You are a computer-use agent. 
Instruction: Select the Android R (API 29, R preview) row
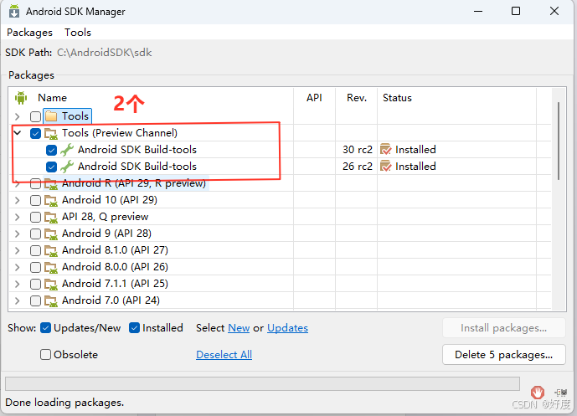pyautogui.click(x=134, y=183)
